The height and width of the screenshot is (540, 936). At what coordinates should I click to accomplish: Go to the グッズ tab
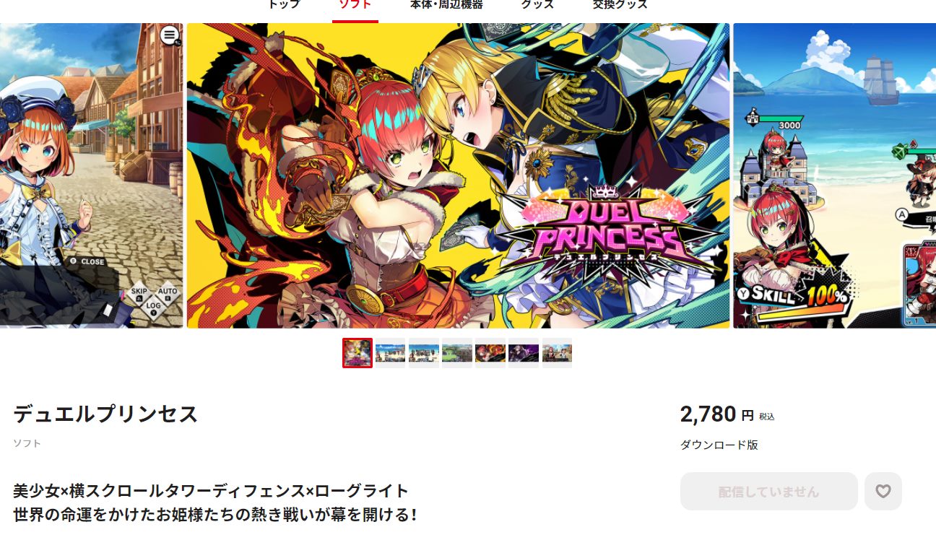click(x=537, y=5)
